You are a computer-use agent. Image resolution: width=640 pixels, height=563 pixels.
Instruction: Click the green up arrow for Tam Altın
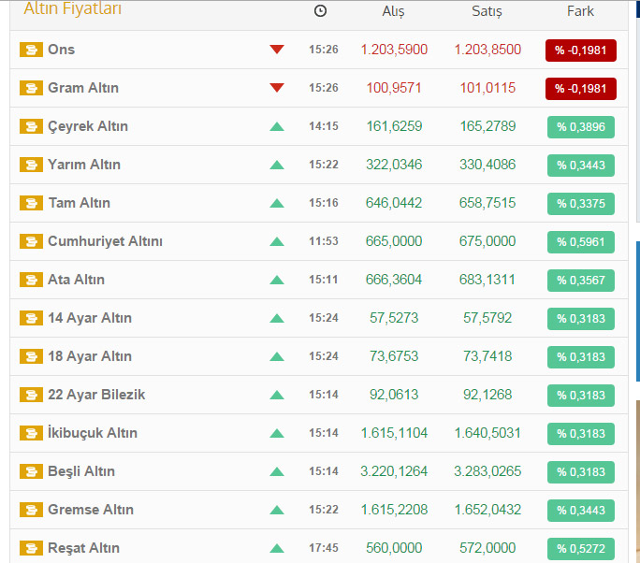tap(276, 203)
